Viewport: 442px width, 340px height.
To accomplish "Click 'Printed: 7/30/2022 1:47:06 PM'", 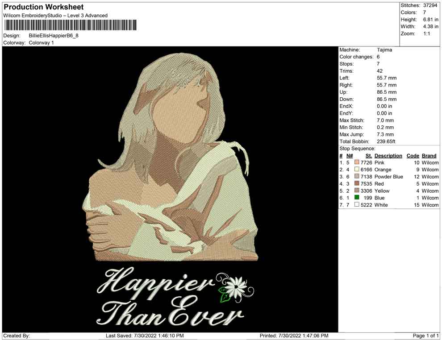I will (x=294, y=336).
